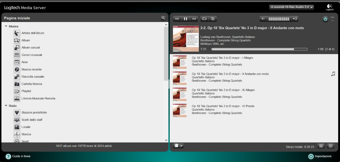This screenshot has height=162, width=340.
Task: Play the 'III Allegro' playlist track
Action: 223,90
